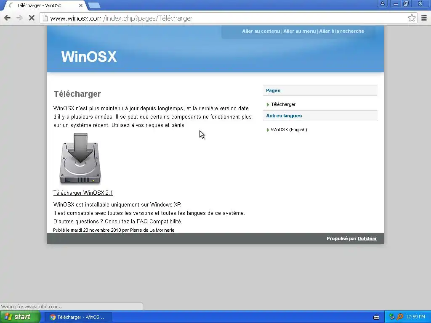This screenshot has height=323, width=431.
Task: Restore down the Chrome window
Action: [x=406, y=3]
